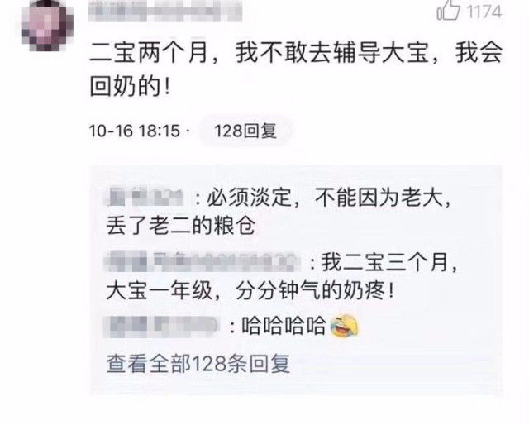The image size is (529, 425).
Task: Tap the text 回奶的！ in main comment
Action: 131,86
